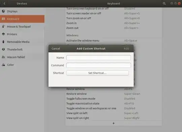Image resolution: width=182 pixels, height=132 pixels.
Task: Click Add in the dialog header
Action: pos(126,48)
